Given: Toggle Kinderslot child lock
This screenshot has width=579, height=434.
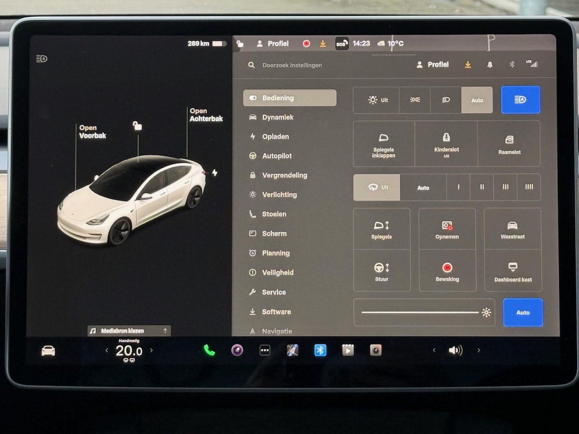Looking at the screenshot, I should pyautogui.click(x=446, y=144).
